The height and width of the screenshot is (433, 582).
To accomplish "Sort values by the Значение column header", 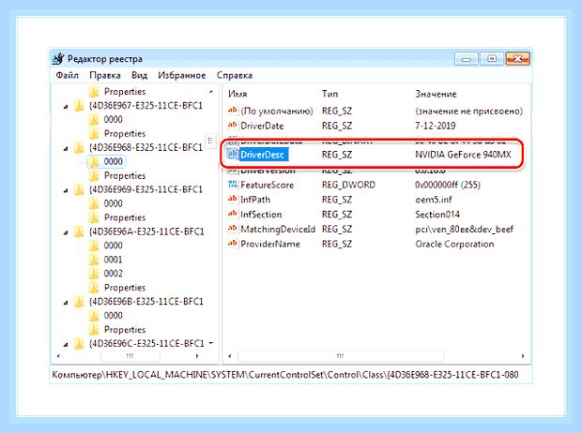I will (x=436, y=94).
